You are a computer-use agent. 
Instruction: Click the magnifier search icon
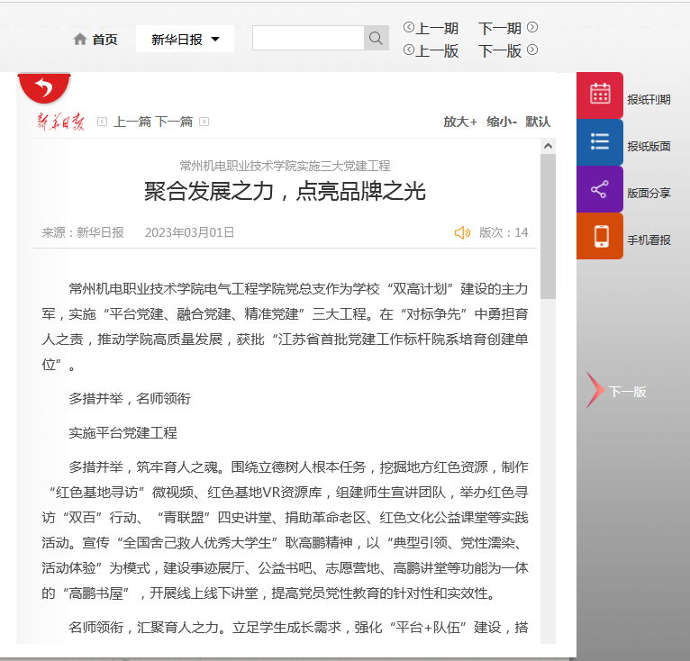coord(376,38)
